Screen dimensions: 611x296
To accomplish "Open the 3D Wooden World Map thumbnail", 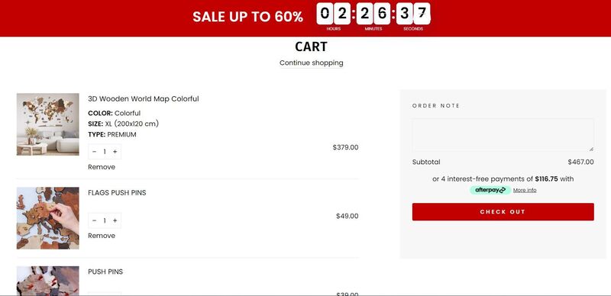I will point(47,124).
